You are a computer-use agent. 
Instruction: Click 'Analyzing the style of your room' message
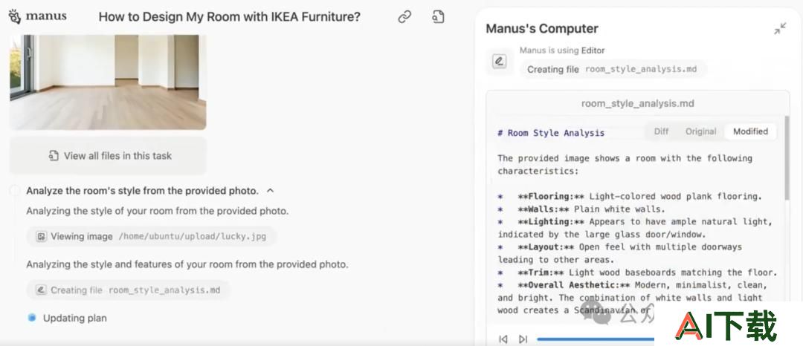(x=157, y=211)
